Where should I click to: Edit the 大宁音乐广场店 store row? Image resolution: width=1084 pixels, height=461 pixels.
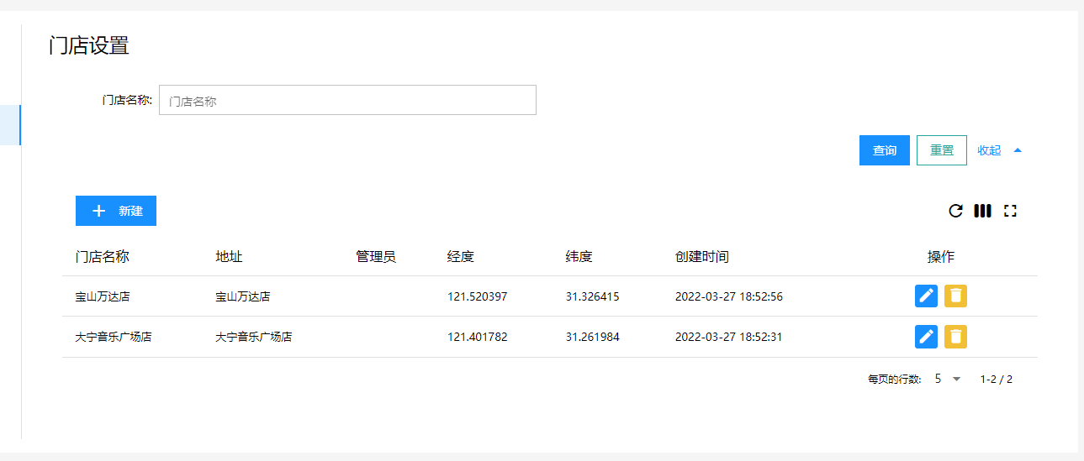926,337
